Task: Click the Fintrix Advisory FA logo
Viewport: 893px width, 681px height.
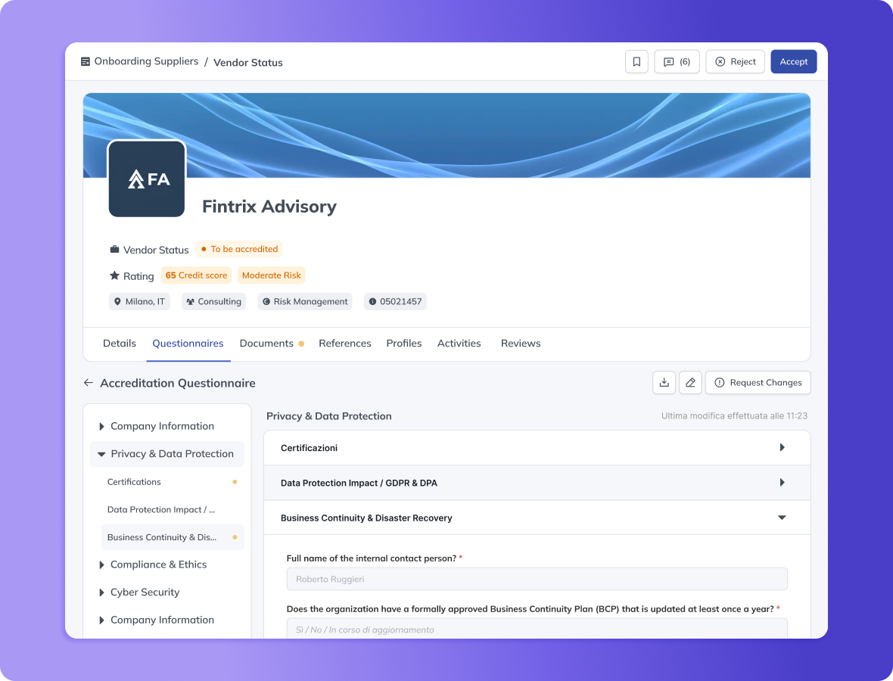Action: click(147, 179)
